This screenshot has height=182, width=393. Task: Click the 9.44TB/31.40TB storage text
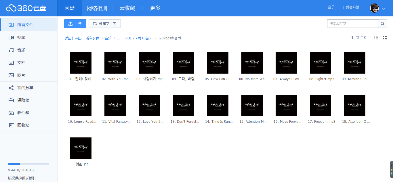coord(21,170)
